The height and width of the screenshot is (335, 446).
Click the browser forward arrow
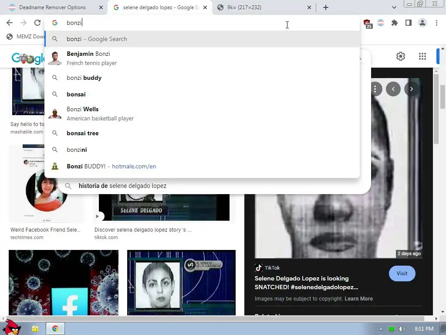[24, 23]
